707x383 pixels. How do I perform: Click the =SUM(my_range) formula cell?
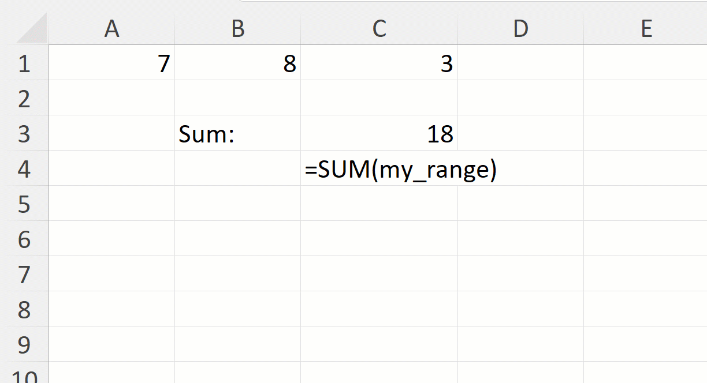coord(379,169)
